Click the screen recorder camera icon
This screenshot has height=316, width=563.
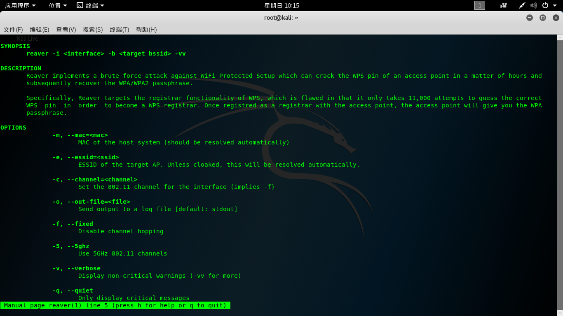coord(503,5)
